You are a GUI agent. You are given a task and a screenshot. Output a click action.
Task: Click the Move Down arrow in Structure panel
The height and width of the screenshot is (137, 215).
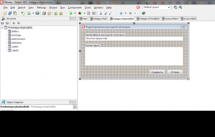coord(19,23)
